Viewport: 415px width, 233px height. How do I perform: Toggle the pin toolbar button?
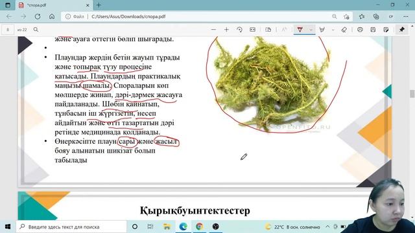[x=402, y=30]
